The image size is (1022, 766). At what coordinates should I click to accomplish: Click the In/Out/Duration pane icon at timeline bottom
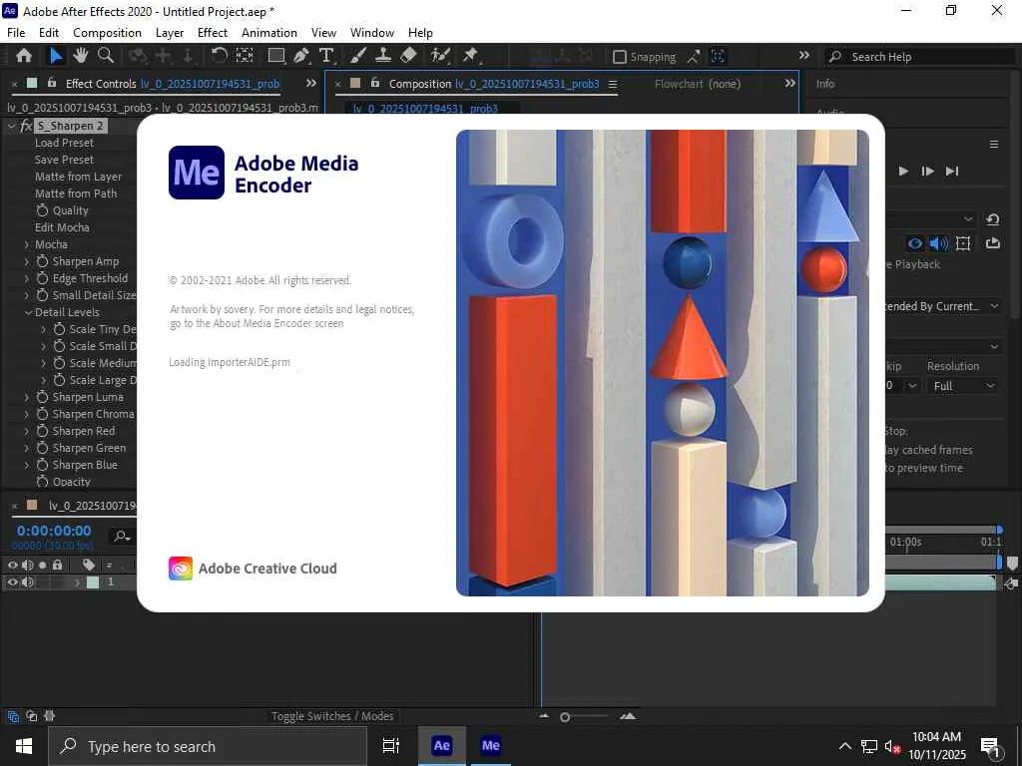pyautogui.click(x=50, y=716)
